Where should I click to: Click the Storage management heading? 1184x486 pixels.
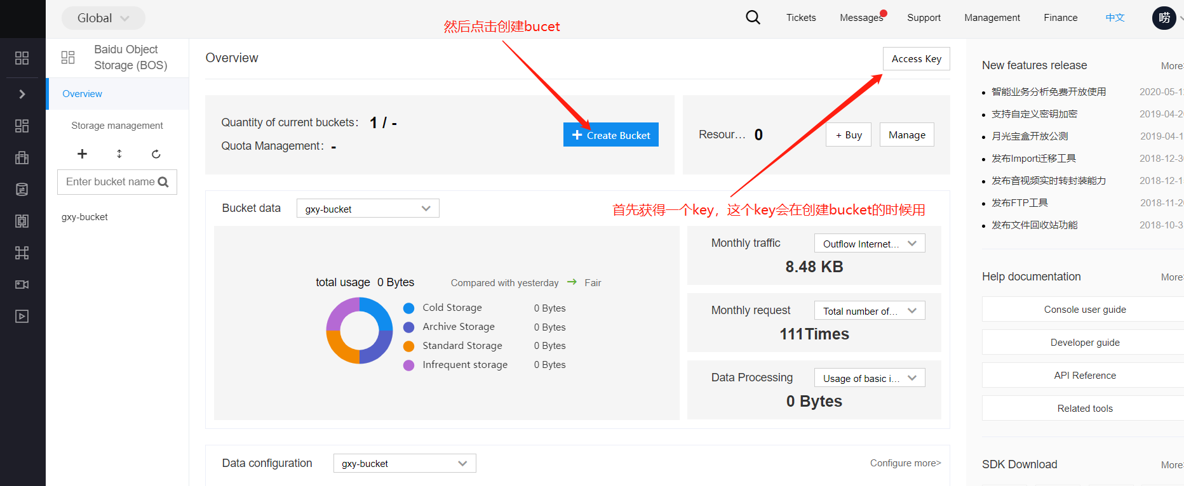pyautogui.click(x=117, y=126)
